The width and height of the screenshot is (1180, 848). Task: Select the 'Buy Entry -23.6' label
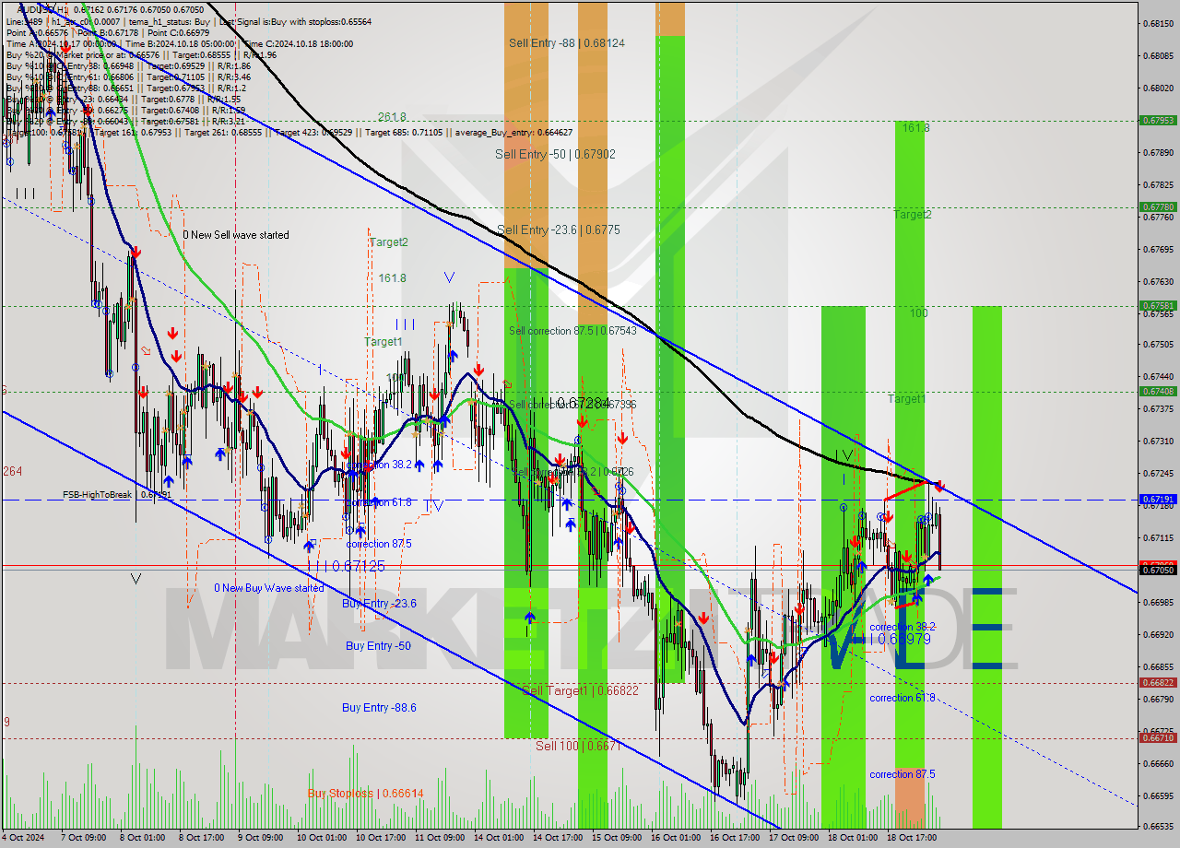tap(379, 604)
